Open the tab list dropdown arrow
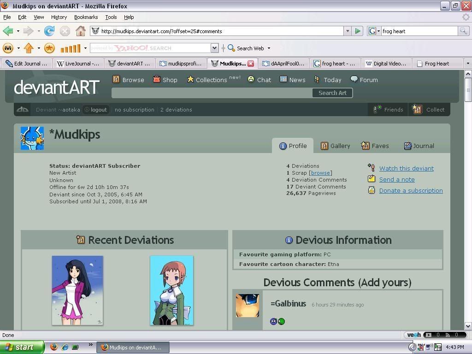 tap(467, 64)
